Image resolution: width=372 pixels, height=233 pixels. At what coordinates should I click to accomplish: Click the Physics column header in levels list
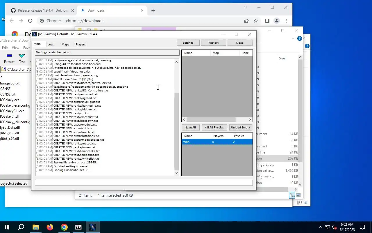(242, 136)
